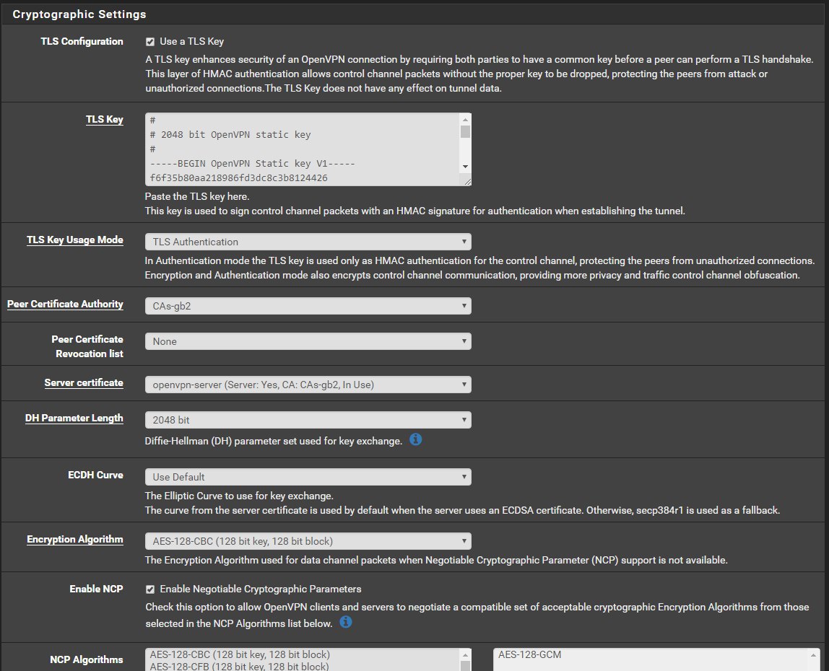
Task: Click the TLS Key scrollbar down arrow
Action: pos(465,167)
